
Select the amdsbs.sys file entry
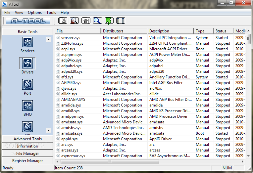(x=71, y=128)
